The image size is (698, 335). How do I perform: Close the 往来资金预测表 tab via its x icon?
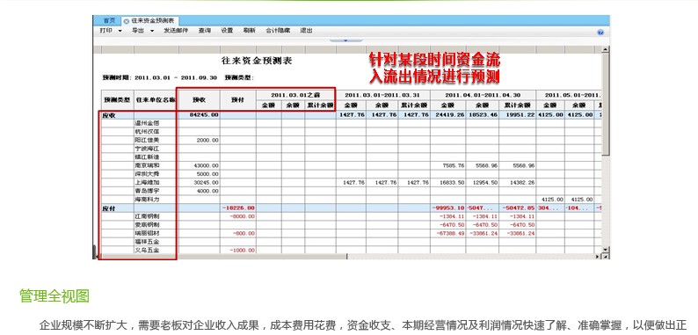[x=127, y=21]
